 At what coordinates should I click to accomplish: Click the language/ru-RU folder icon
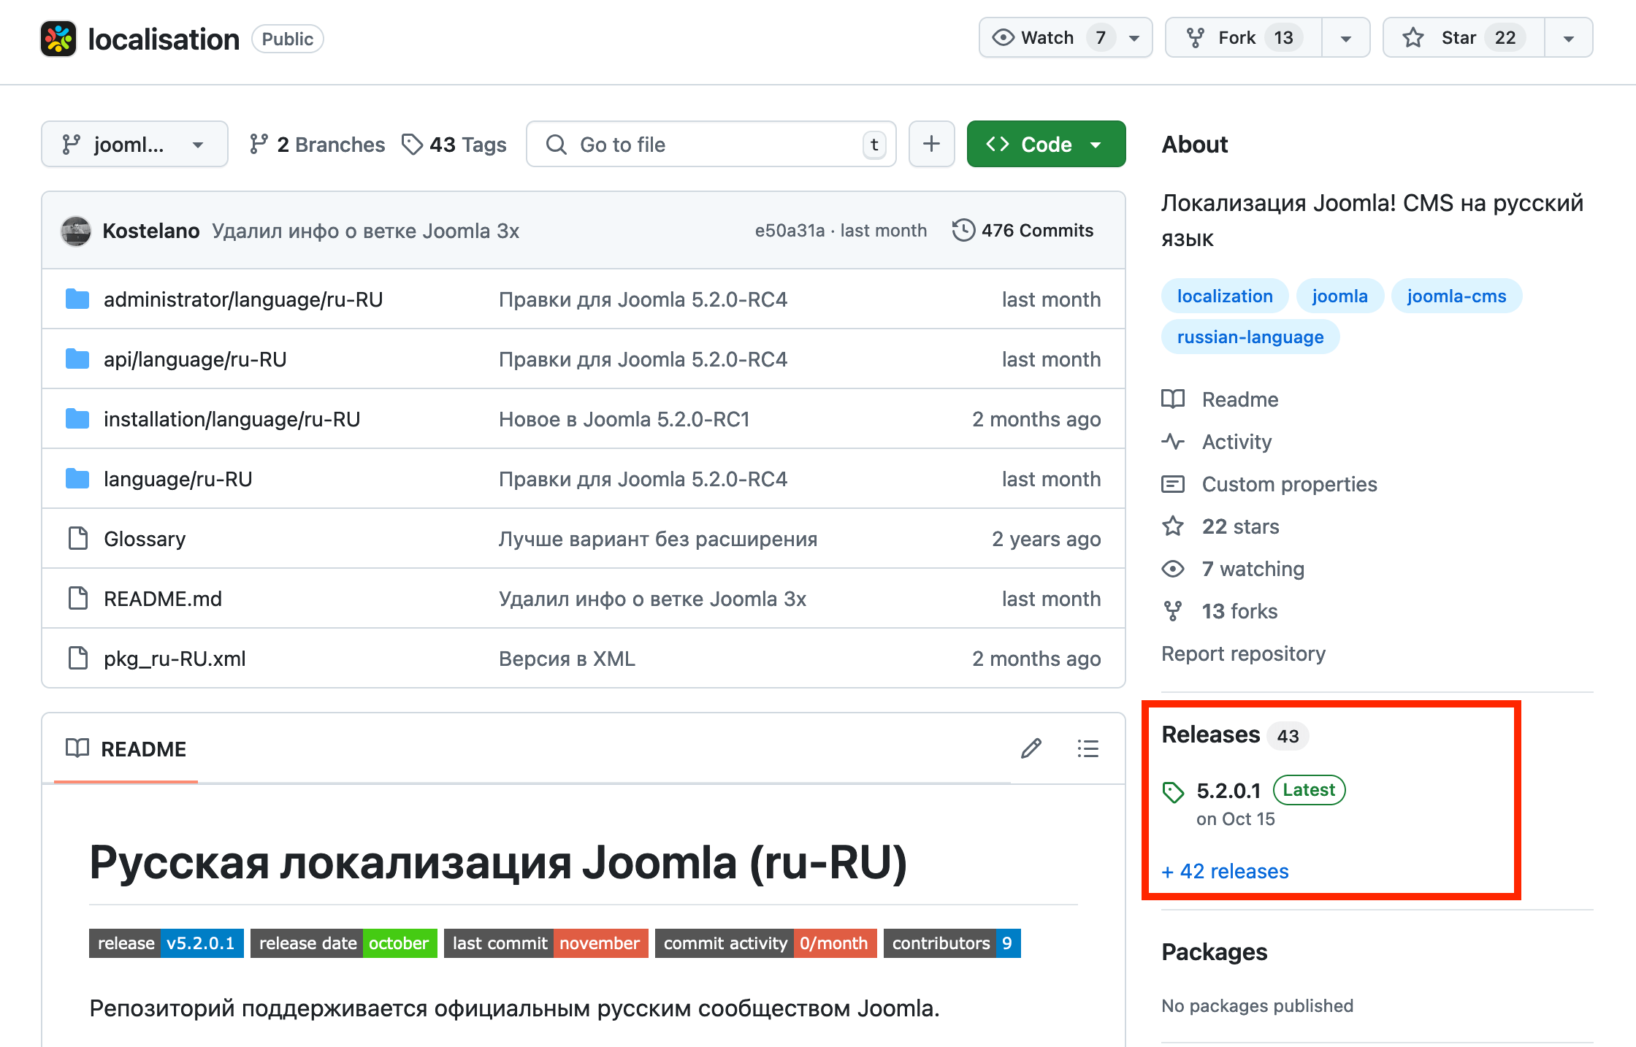point(77,479)
